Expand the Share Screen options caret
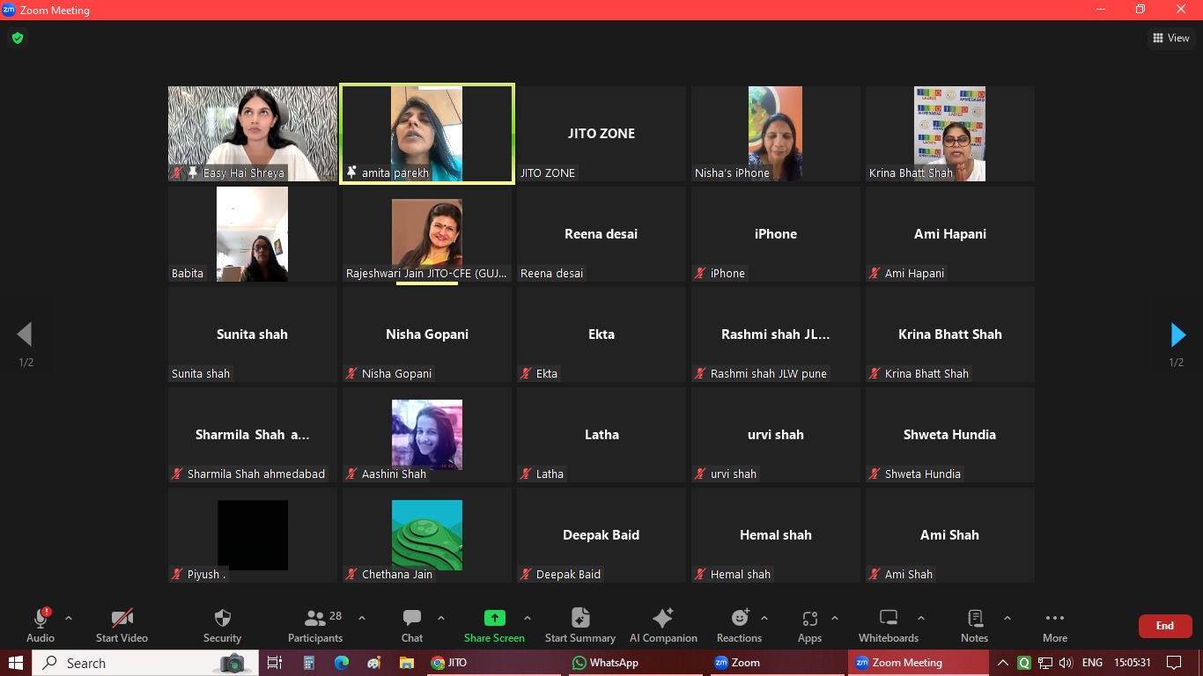 (x=527, y=618)
